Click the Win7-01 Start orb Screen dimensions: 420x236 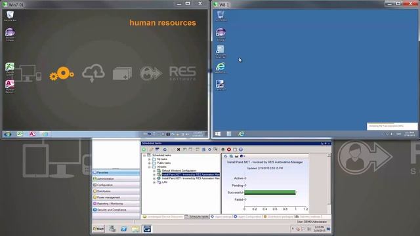(7, 134)
